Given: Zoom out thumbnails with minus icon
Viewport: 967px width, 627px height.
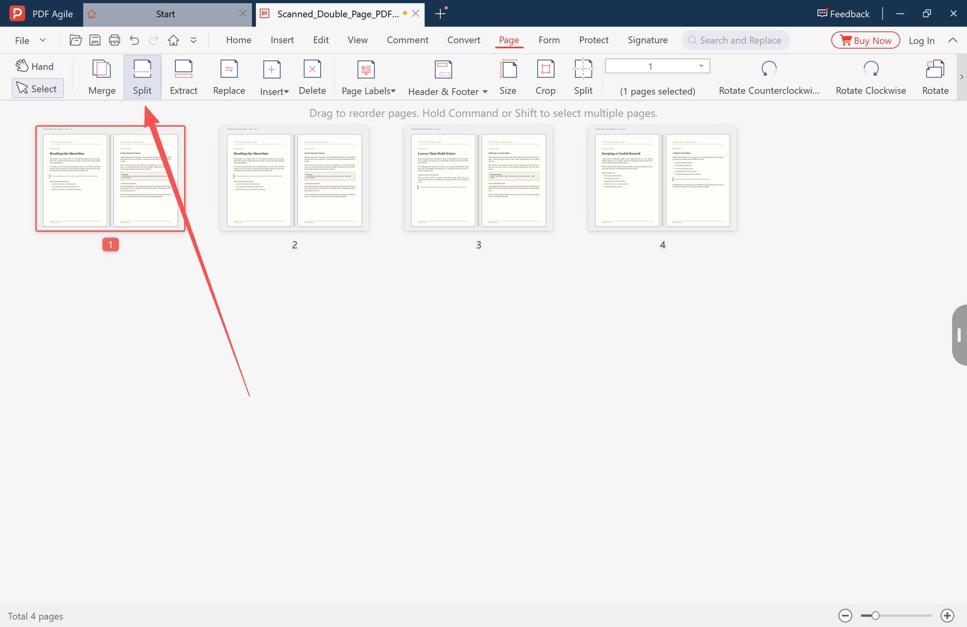Looking at the screenshot, I should point(845,616).
